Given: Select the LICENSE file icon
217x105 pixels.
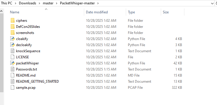Looking at the screenshot, I should (x=13, y=57).
